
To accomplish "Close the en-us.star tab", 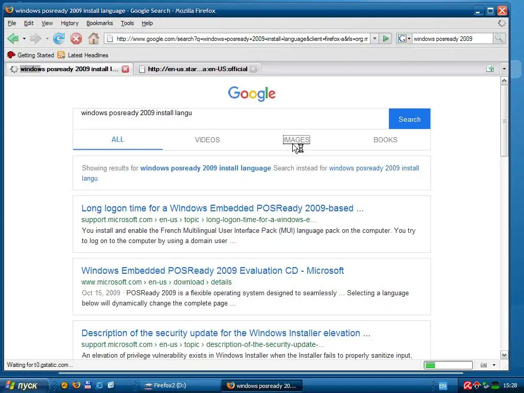I will pyautogui.click(x=254, y=69).
